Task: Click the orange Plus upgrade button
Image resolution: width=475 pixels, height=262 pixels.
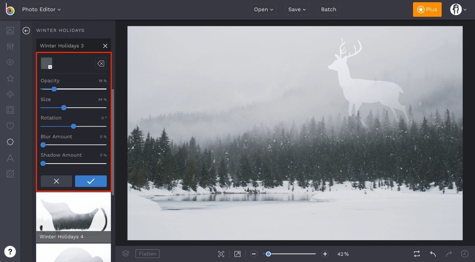Action: coord(427,10)
